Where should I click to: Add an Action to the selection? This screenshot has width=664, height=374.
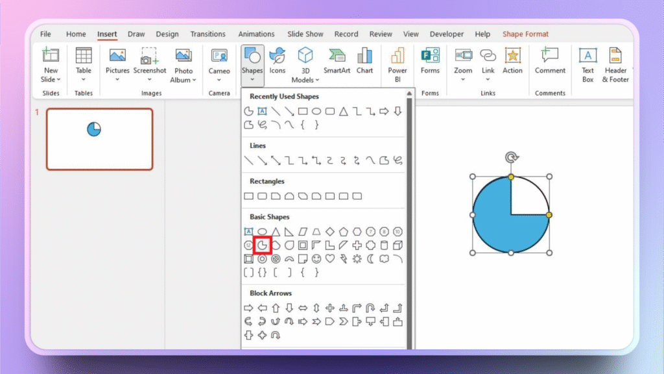point(513,62)
